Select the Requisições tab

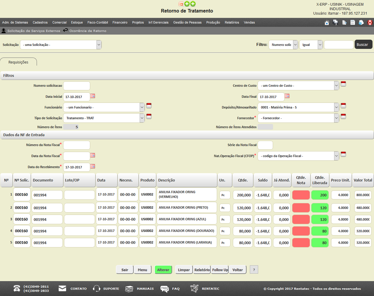tap(18, 62)
